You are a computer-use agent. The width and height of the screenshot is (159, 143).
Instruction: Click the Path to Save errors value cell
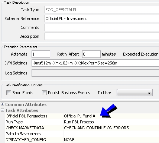point(111,134)
